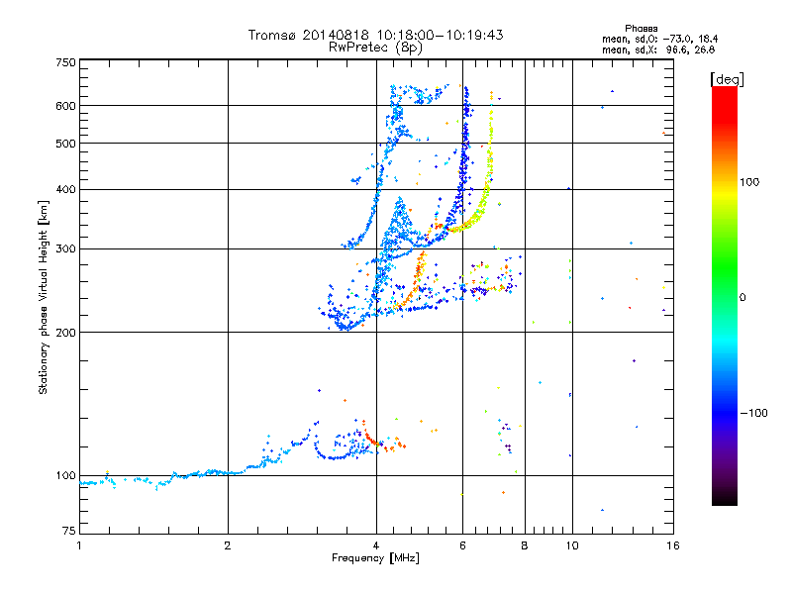This screenshot has height=594, width=792.
Task: Click the x-axis '6' tick label
Action: tap(462, 545)
